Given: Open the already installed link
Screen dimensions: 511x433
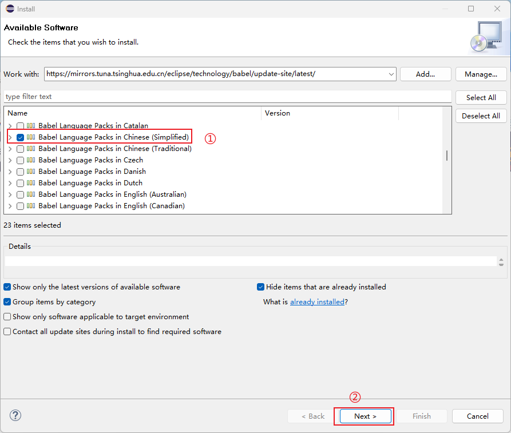Looking at the screenshot, I should click(317, 302).
